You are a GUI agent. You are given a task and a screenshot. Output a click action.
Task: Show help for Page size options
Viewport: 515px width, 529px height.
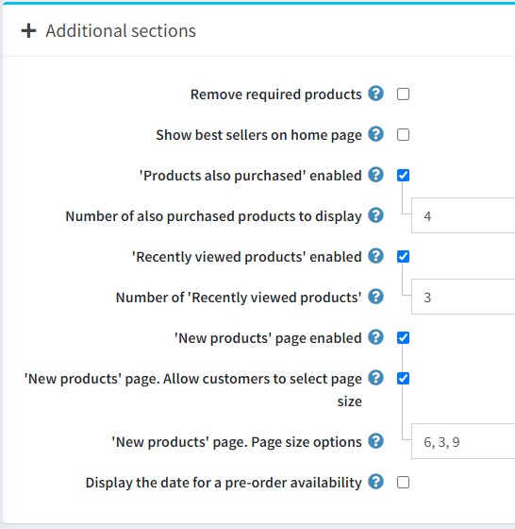[375, 441]
